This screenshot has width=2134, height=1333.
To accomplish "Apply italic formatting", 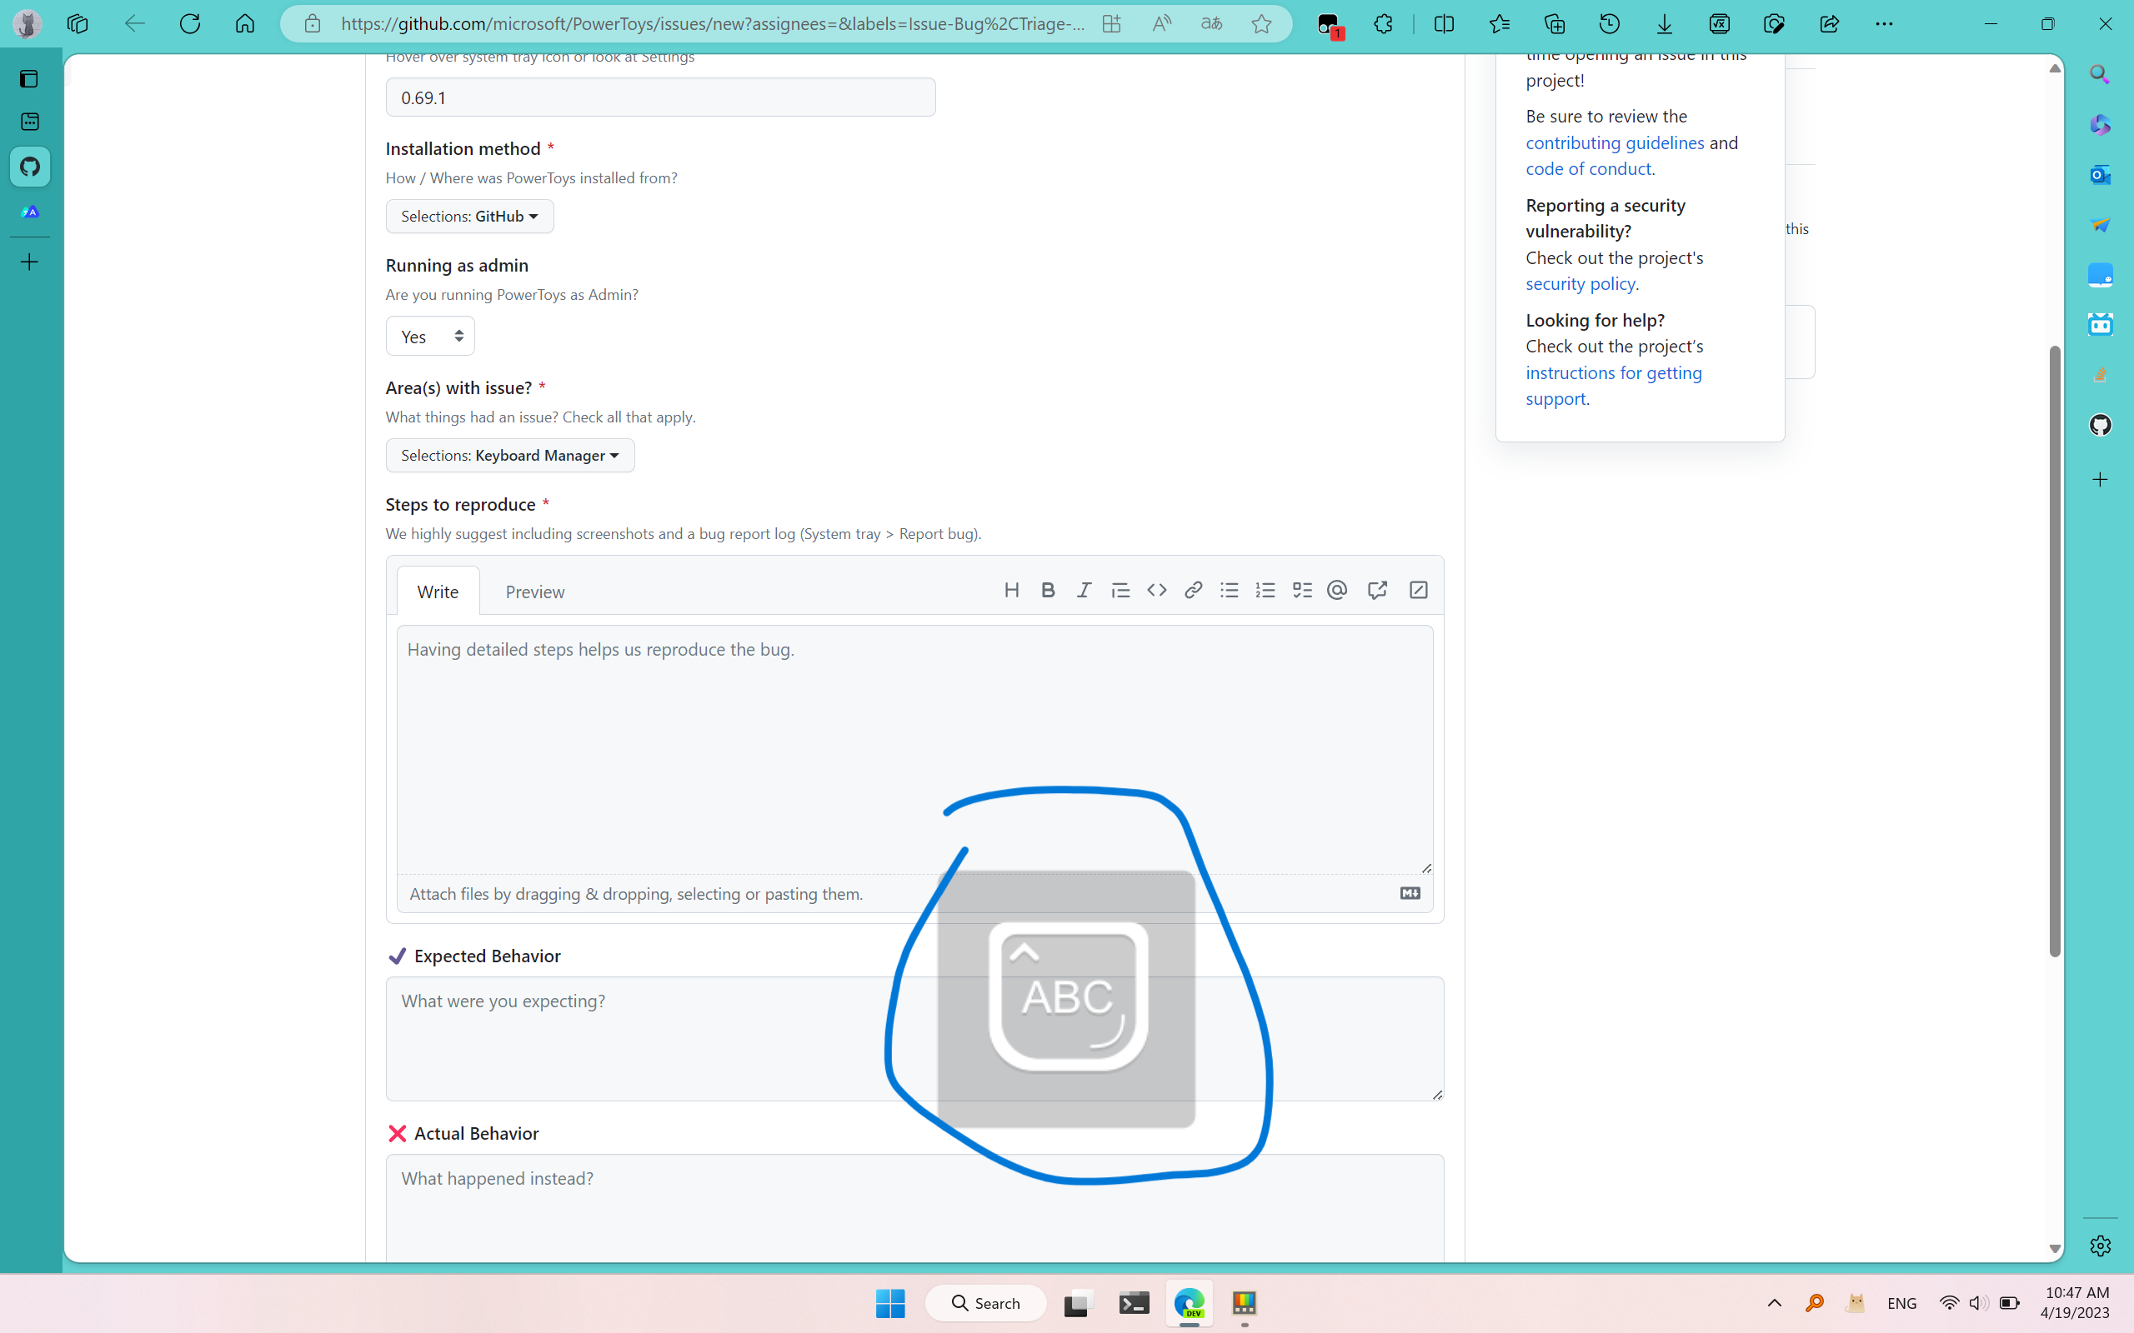I will click(1084, 590).
